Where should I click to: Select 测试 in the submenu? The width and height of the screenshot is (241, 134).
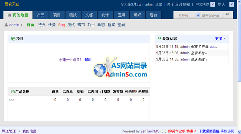click(71, 25)
